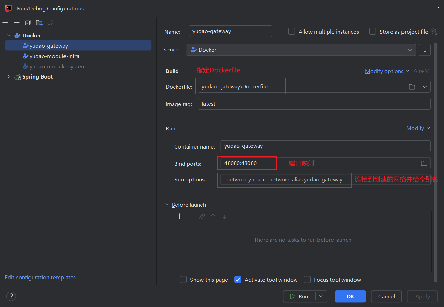Screen dimensions: 444x307
Task: Add a new run configuration
Action: [x=5, y=23]
